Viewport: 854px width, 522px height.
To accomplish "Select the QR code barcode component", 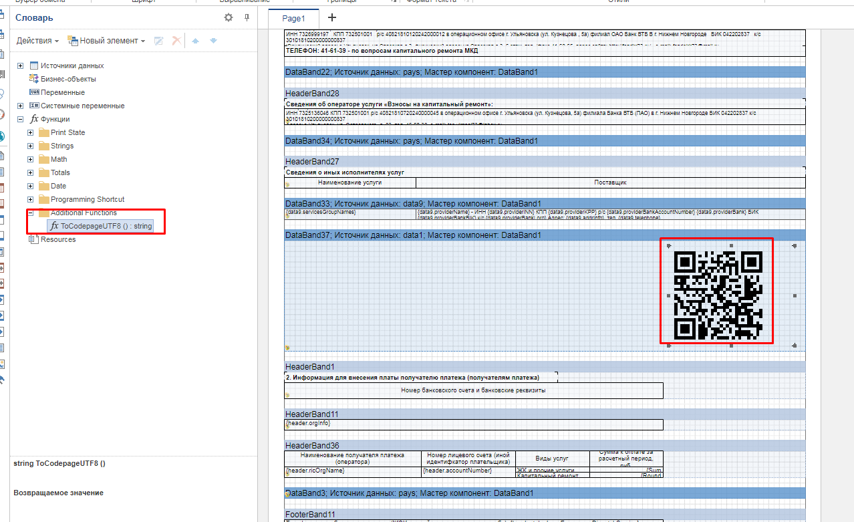I will coord(718,294).
